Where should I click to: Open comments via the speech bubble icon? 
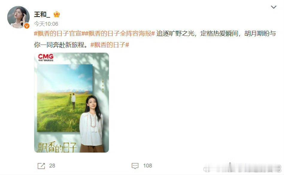click(x=135, y=166)
